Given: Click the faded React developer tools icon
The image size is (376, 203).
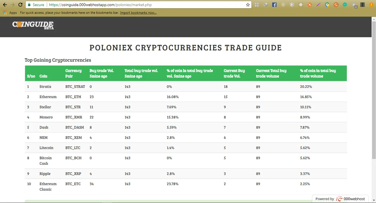Looking at the screenshot, I should point(283,5).
